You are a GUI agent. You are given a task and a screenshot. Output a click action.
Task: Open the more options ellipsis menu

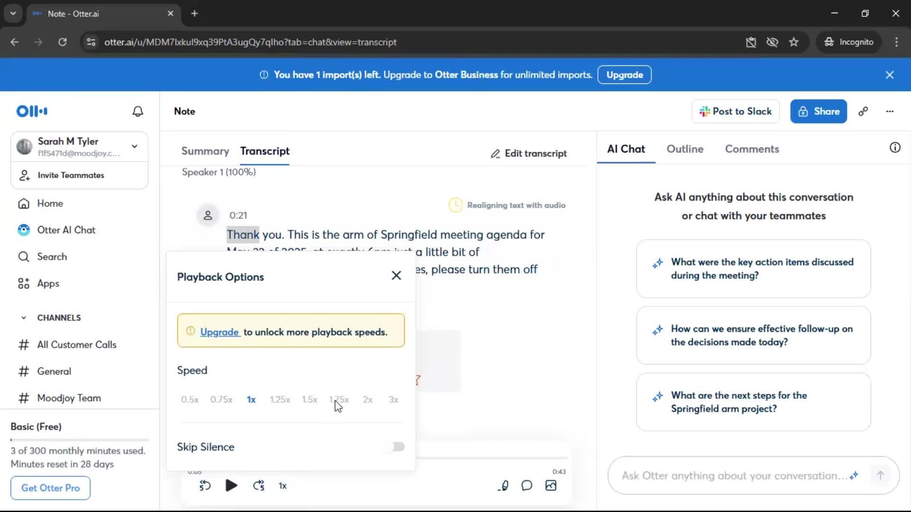[x=890, y=111]
